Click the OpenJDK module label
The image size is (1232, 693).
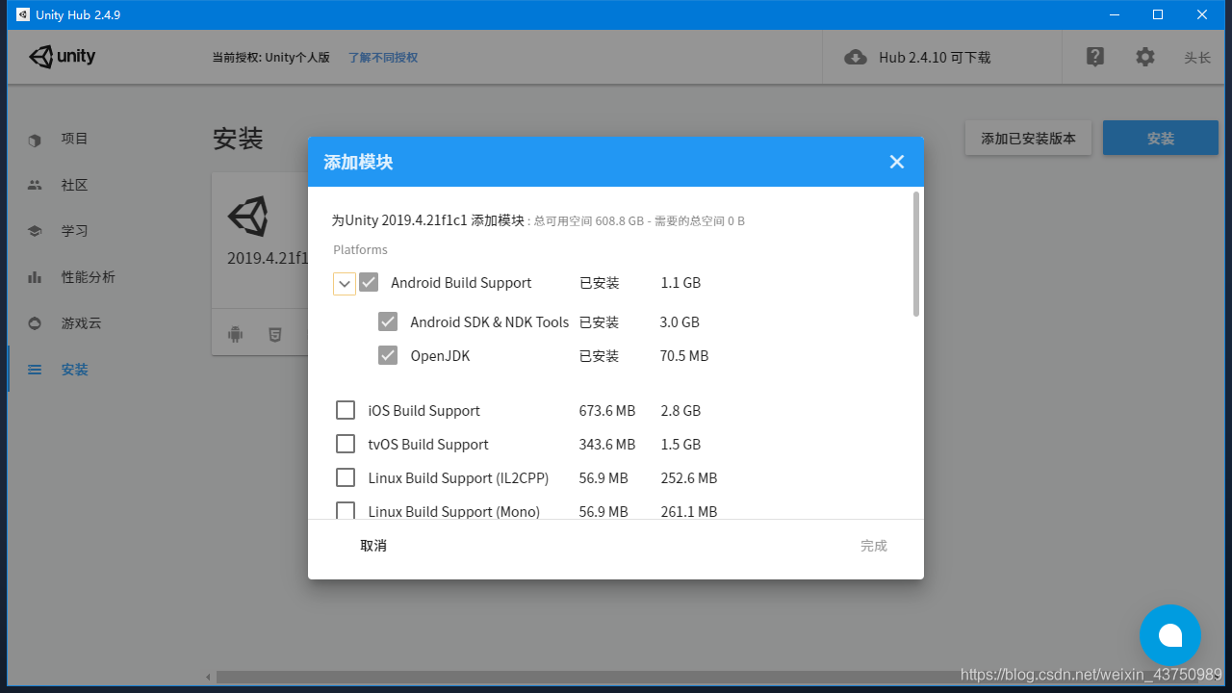tap(441, 356)
